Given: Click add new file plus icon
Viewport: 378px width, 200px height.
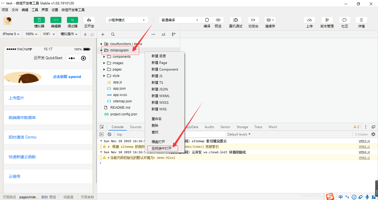Looking at the screenshot, I should (x=103, y=34).
